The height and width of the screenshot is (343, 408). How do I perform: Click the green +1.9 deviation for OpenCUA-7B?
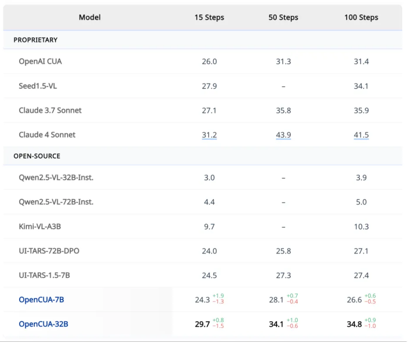coord(218,296)
